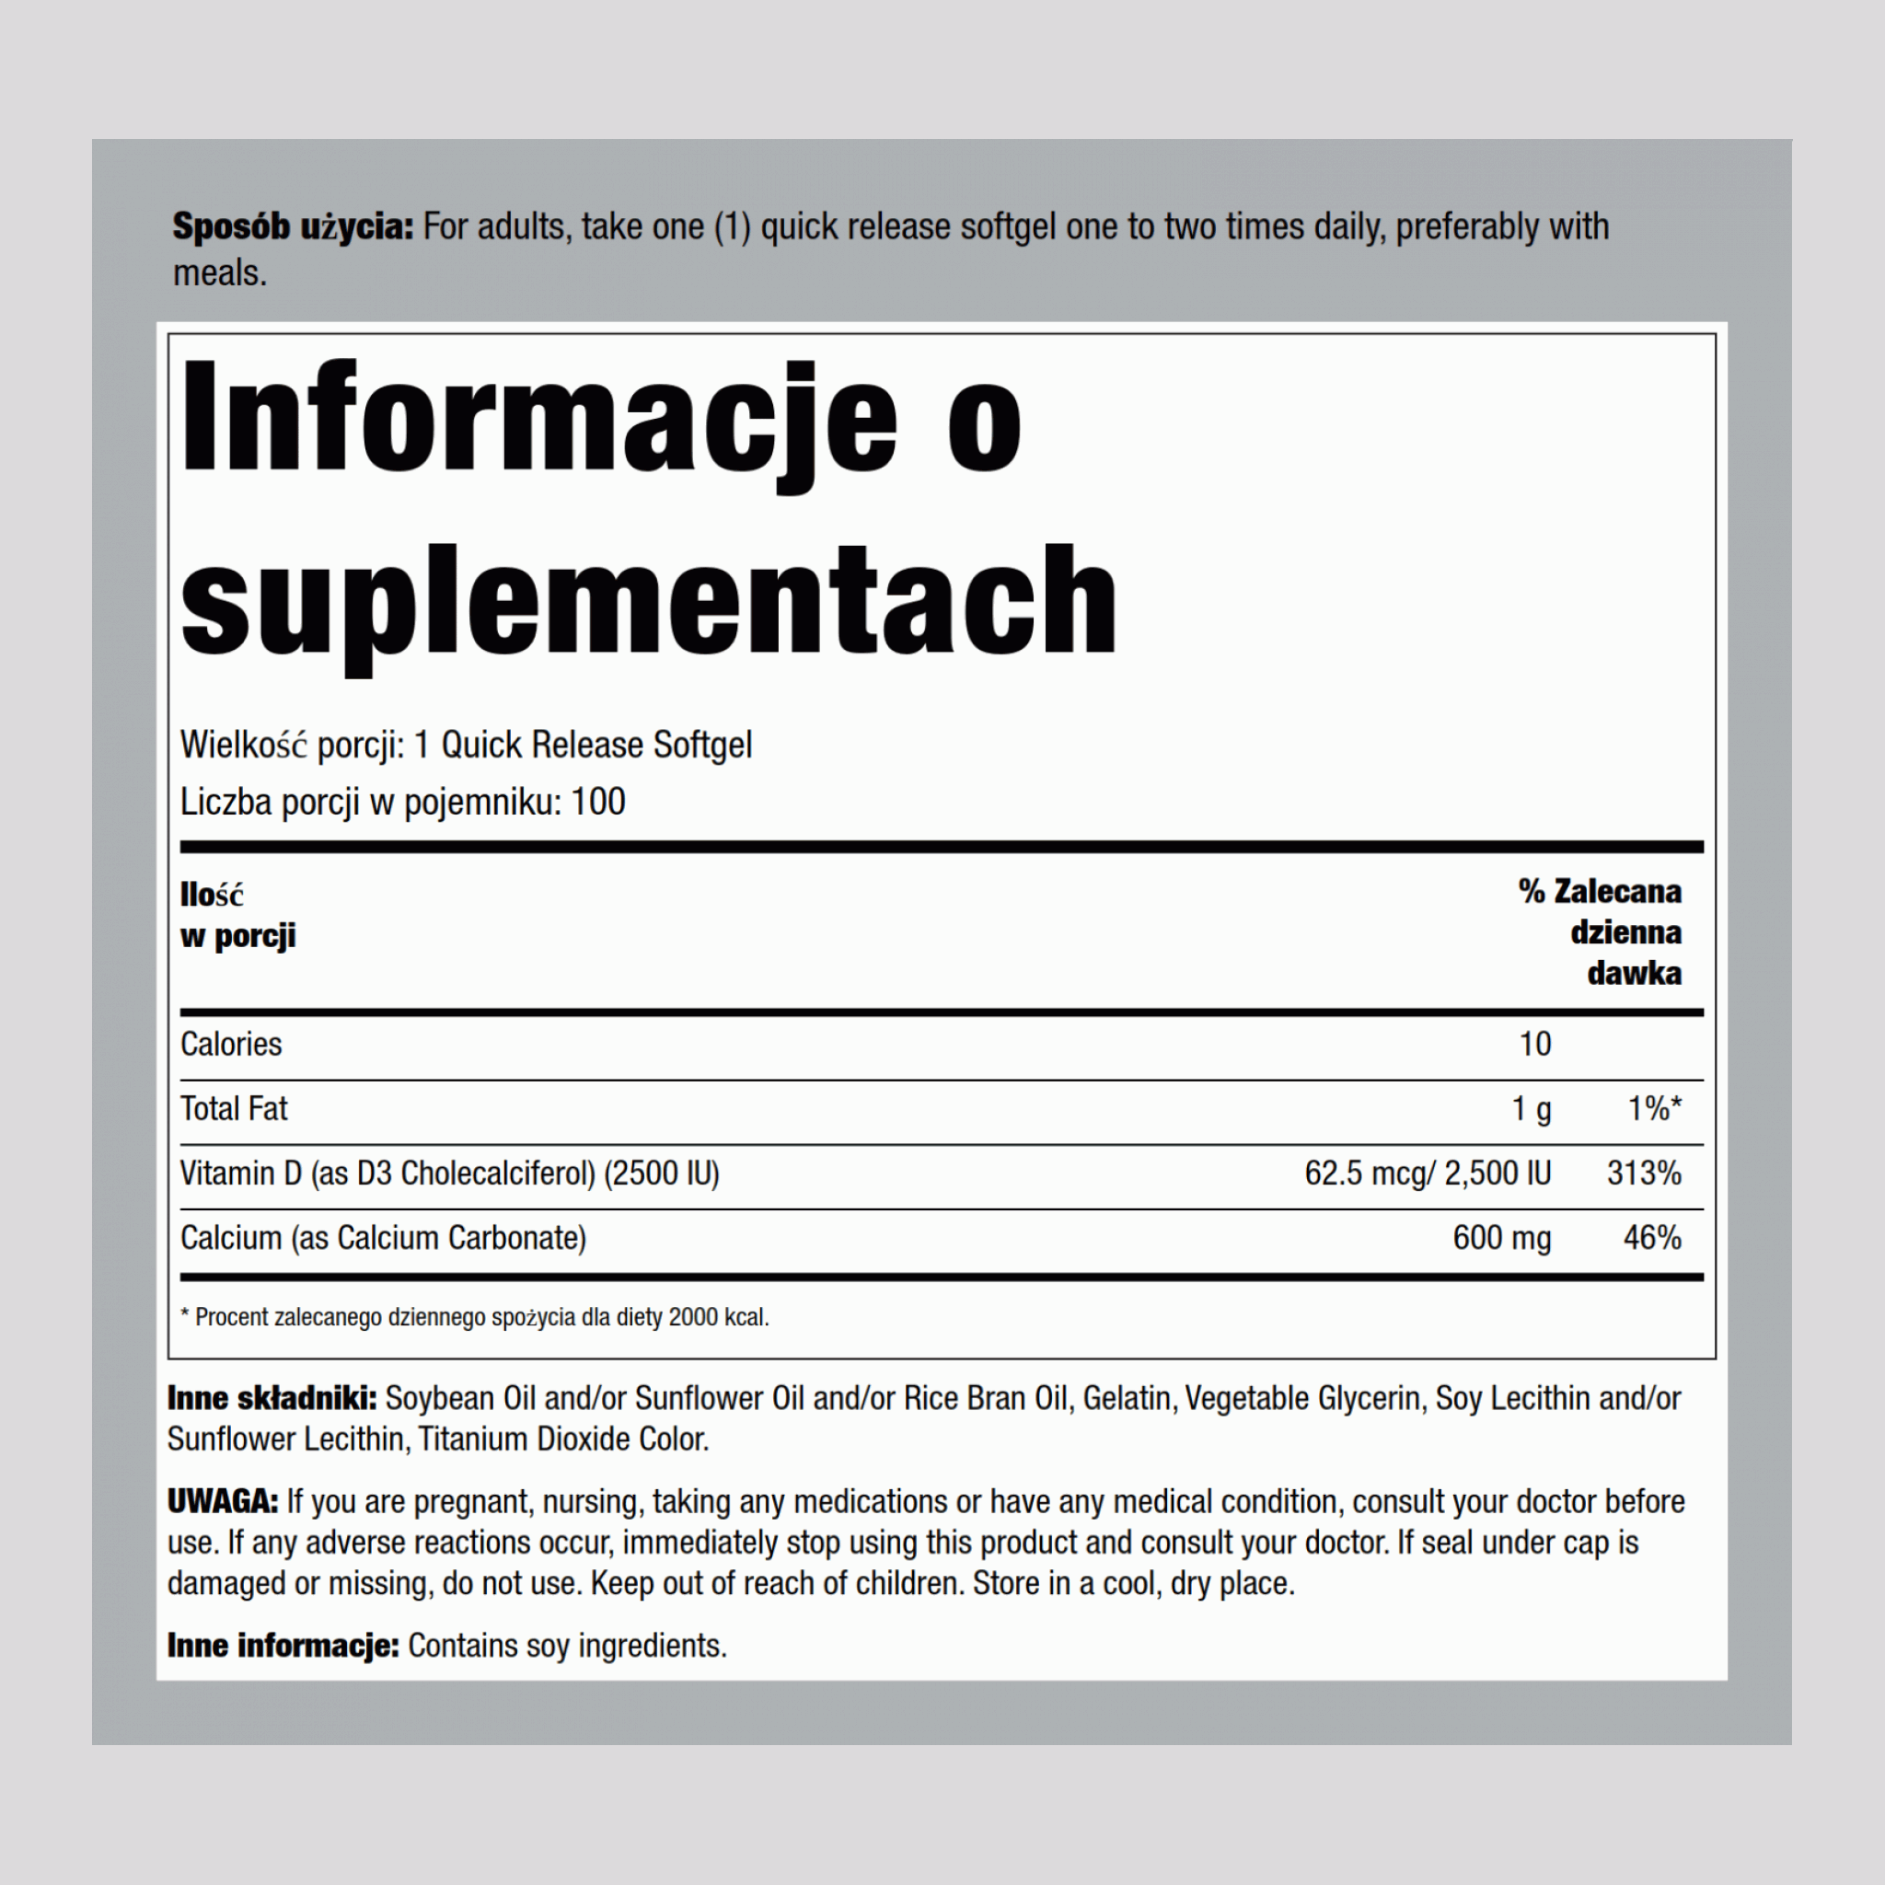The height and width of the screenshot is (1885, 1885).
Task: Select 'Liczba porcji w pojemniku: 100' line
Action: [x=403, y=802]
